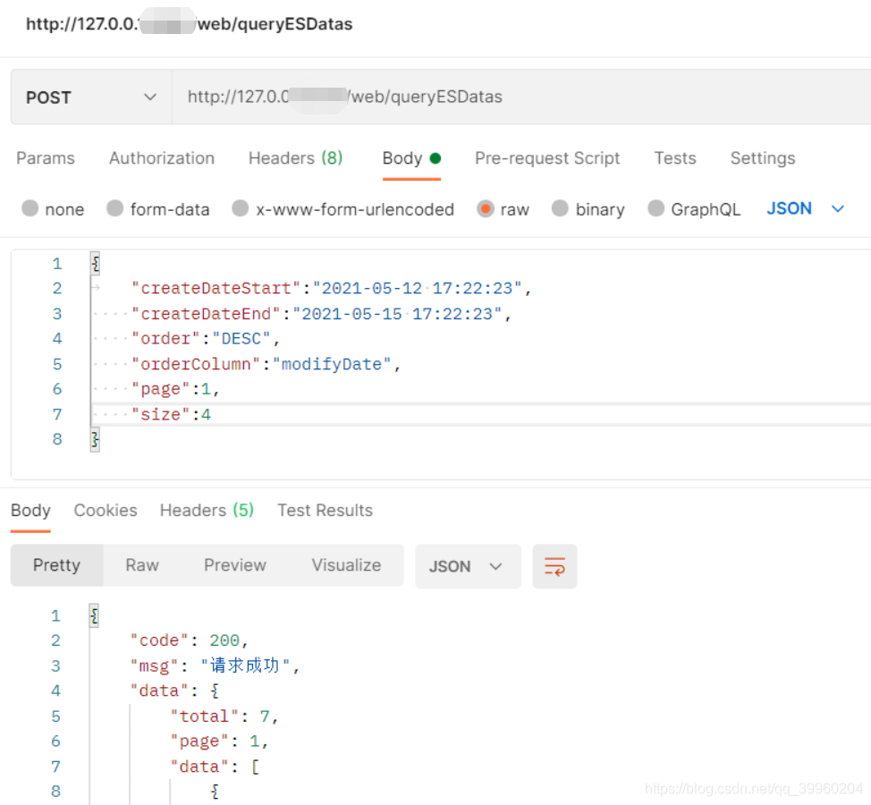The image size is (871, 805).
Task: Switch to Preview response view
Action: click(235, 565)
